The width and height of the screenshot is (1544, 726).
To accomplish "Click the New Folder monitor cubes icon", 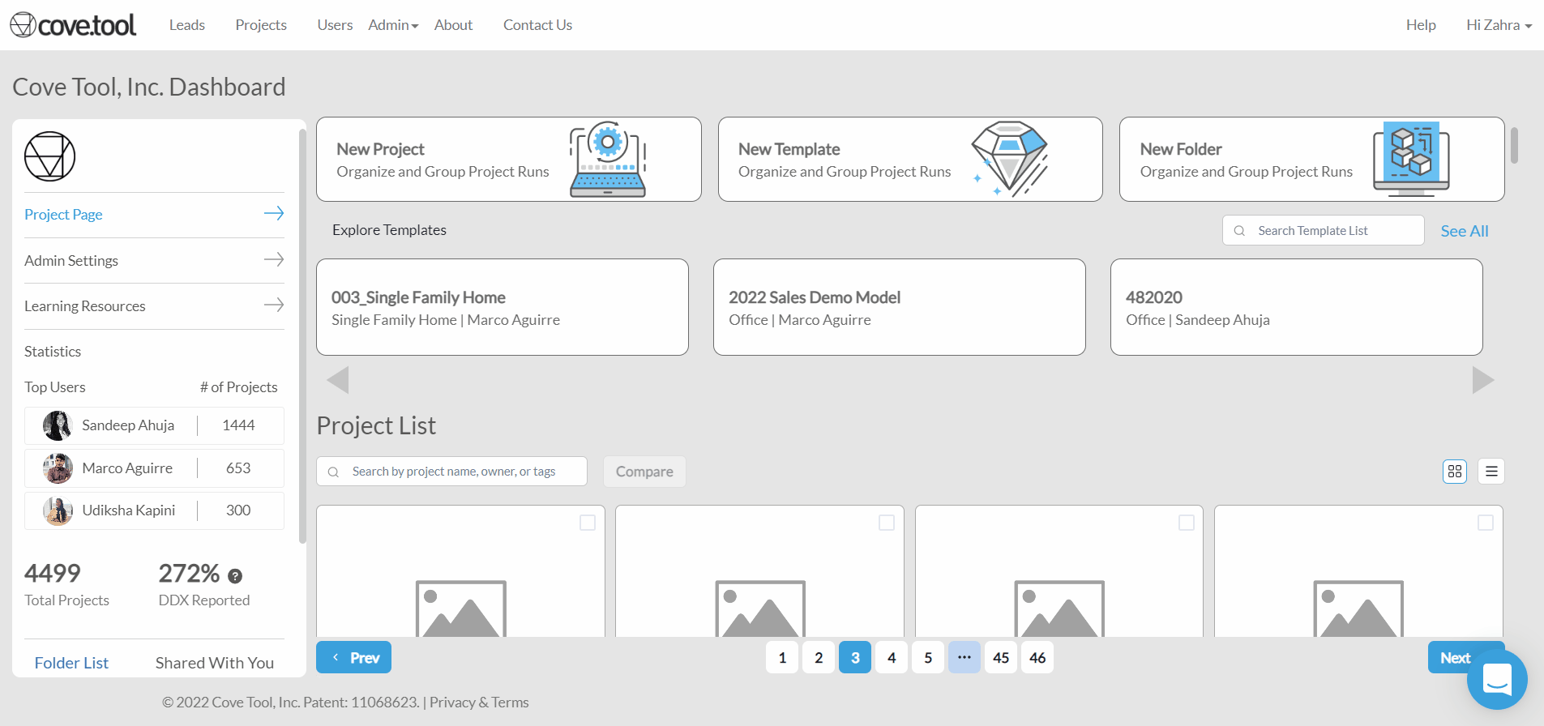I will pyautogui.click(x=1411, y=159).
